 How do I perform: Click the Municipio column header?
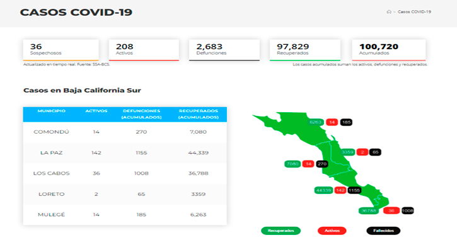click(x=51, y=111)
